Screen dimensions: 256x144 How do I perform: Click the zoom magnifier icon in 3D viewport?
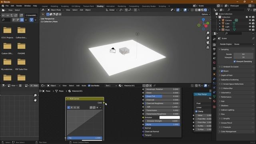208,33
